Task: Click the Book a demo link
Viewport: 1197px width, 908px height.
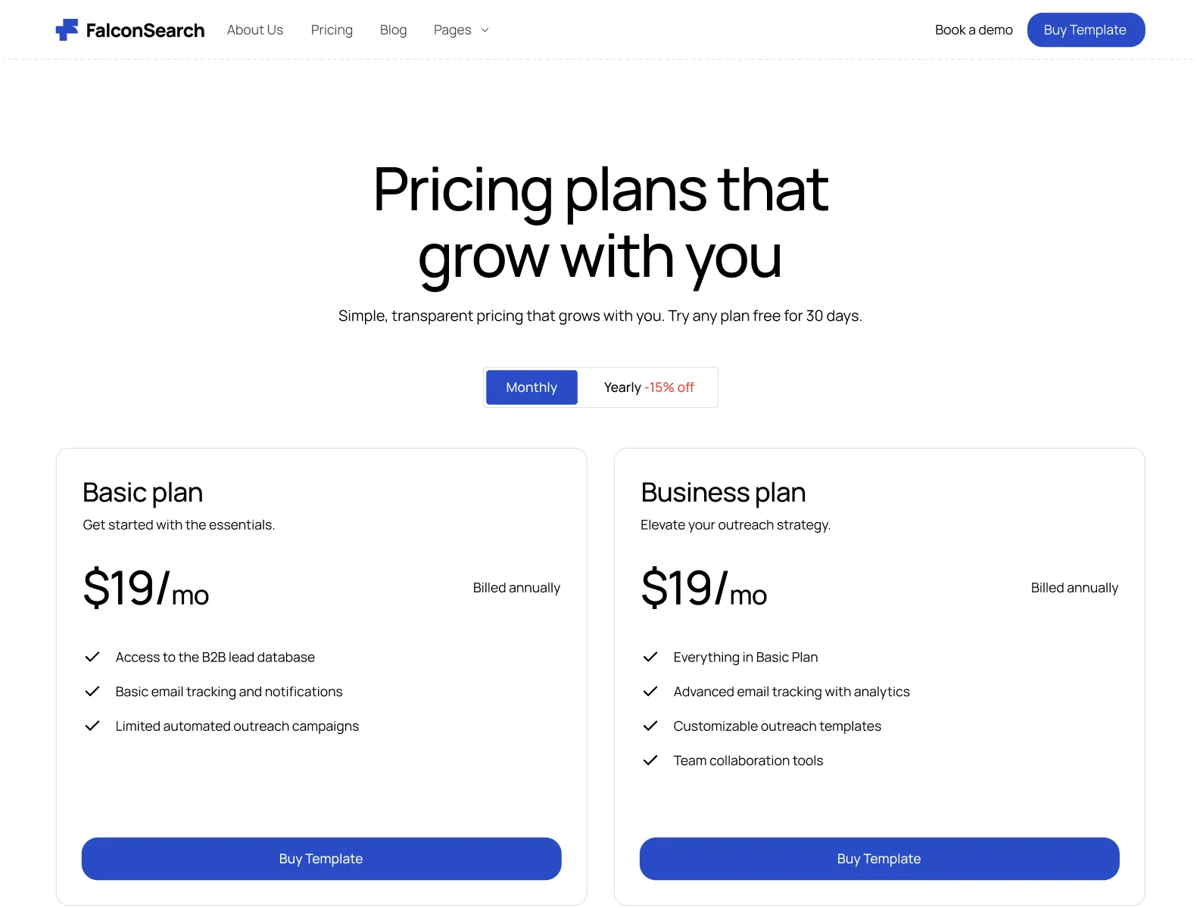Action: (x=974, y=30)
